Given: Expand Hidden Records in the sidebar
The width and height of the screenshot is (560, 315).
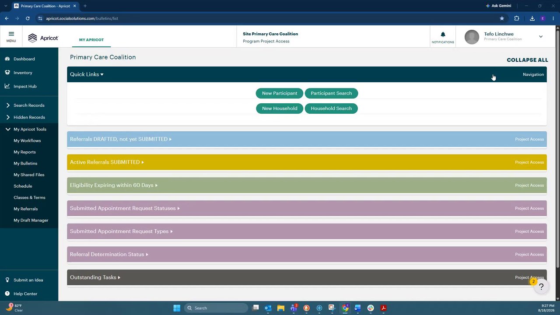Looking at the screenshot, I should coord(8,117).
